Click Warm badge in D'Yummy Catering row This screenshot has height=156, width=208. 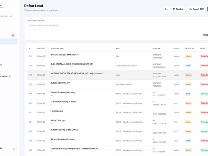point(188,103)
